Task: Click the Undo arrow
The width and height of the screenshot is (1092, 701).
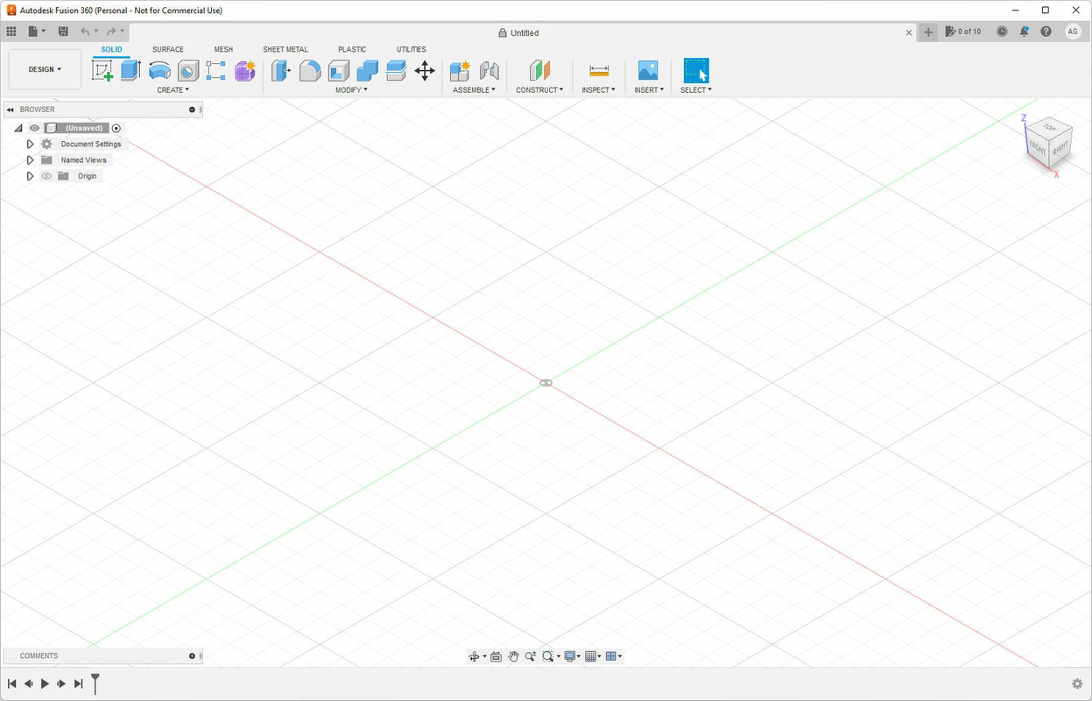Action: 85,32
